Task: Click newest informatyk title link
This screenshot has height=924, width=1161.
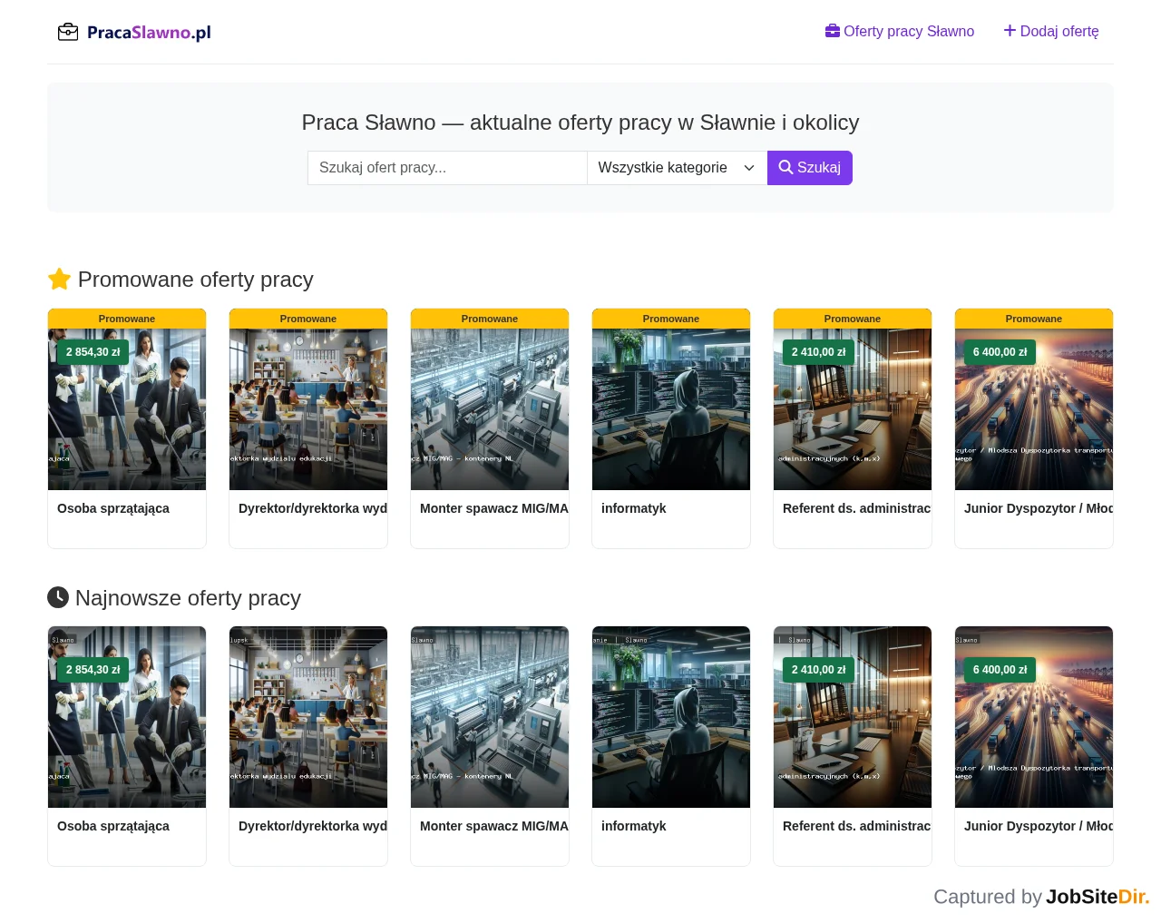Action: coord(634,826)
